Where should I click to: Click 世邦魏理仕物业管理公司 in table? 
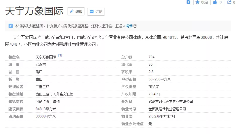167,109
